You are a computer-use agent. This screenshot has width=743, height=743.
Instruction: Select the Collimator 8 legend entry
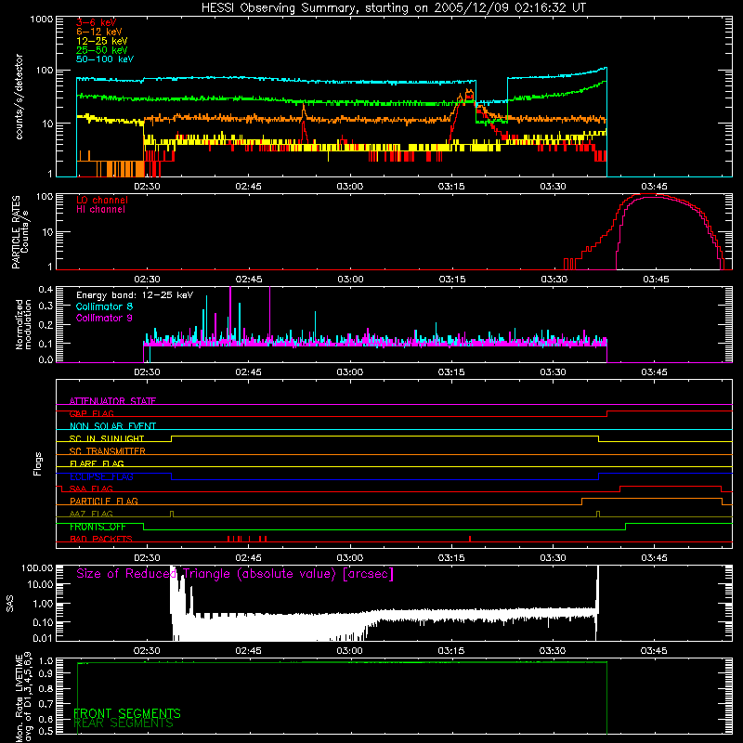(104, 306)
